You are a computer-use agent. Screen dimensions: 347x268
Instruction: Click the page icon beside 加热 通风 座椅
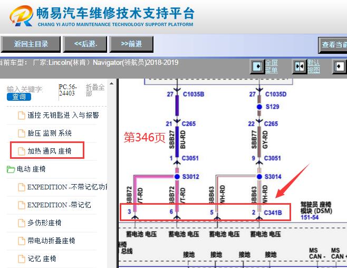tap(22, 151)
